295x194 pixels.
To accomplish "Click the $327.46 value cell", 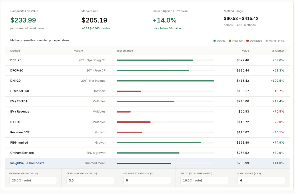I will coord(243,60).
